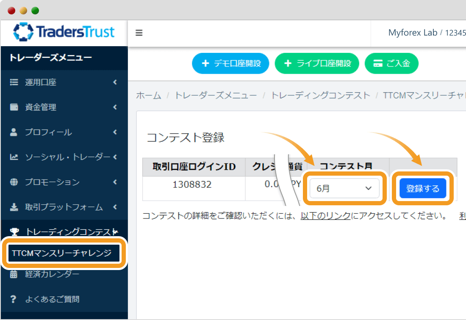Open the ソーシャル・トレーダー menu item
466x320 pixels.
[x=64, y=157]
